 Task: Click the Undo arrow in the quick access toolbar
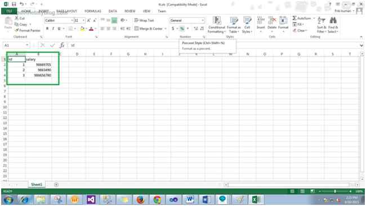click(21, 4)
